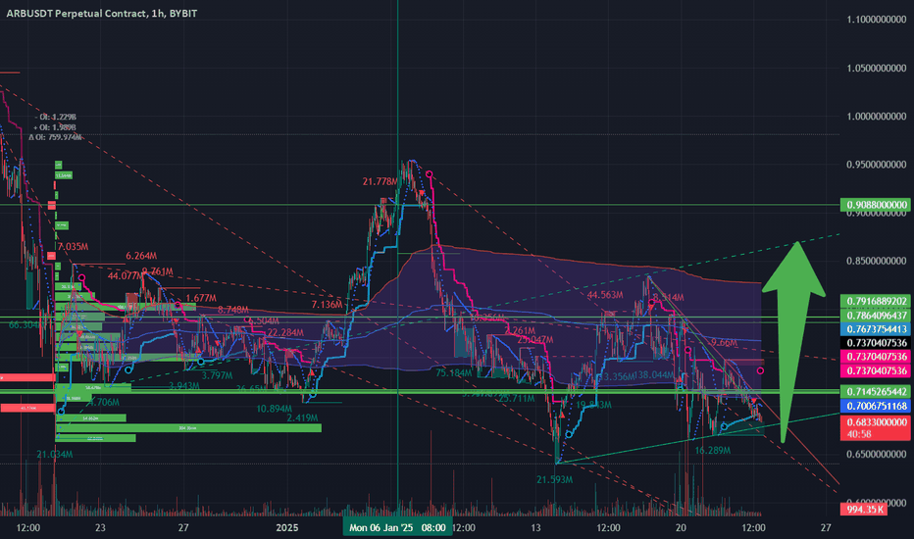
Task: Click the 44.563M red volume label
Action: click(605, 295)
